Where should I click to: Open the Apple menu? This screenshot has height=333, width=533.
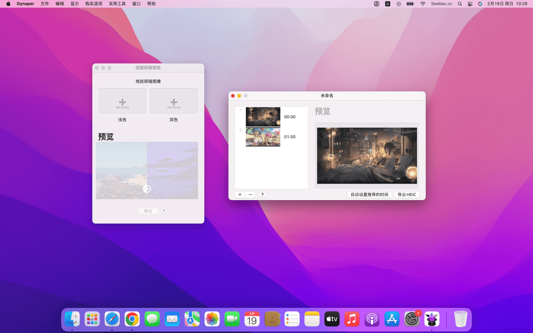(x=8, y=4)
